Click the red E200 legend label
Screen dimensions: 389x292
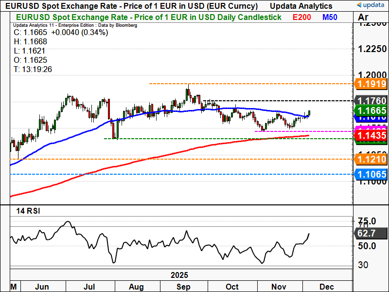click(302, 17)
